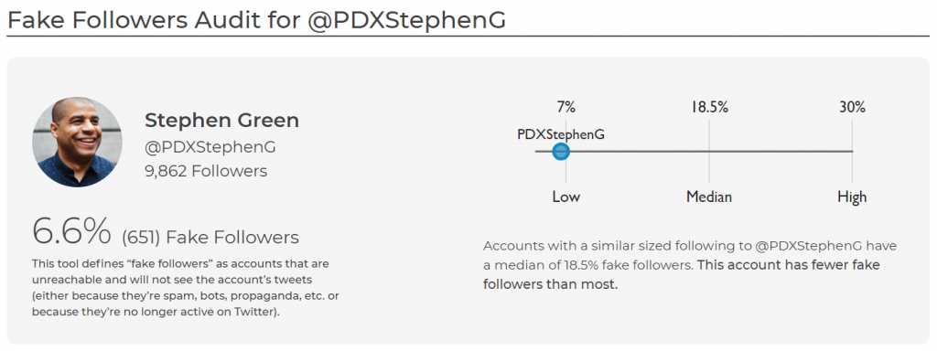Select the Stephen Green name heading
Viewport: 937px width, 351px height.
pyautogui.click(x=221, y=120)
